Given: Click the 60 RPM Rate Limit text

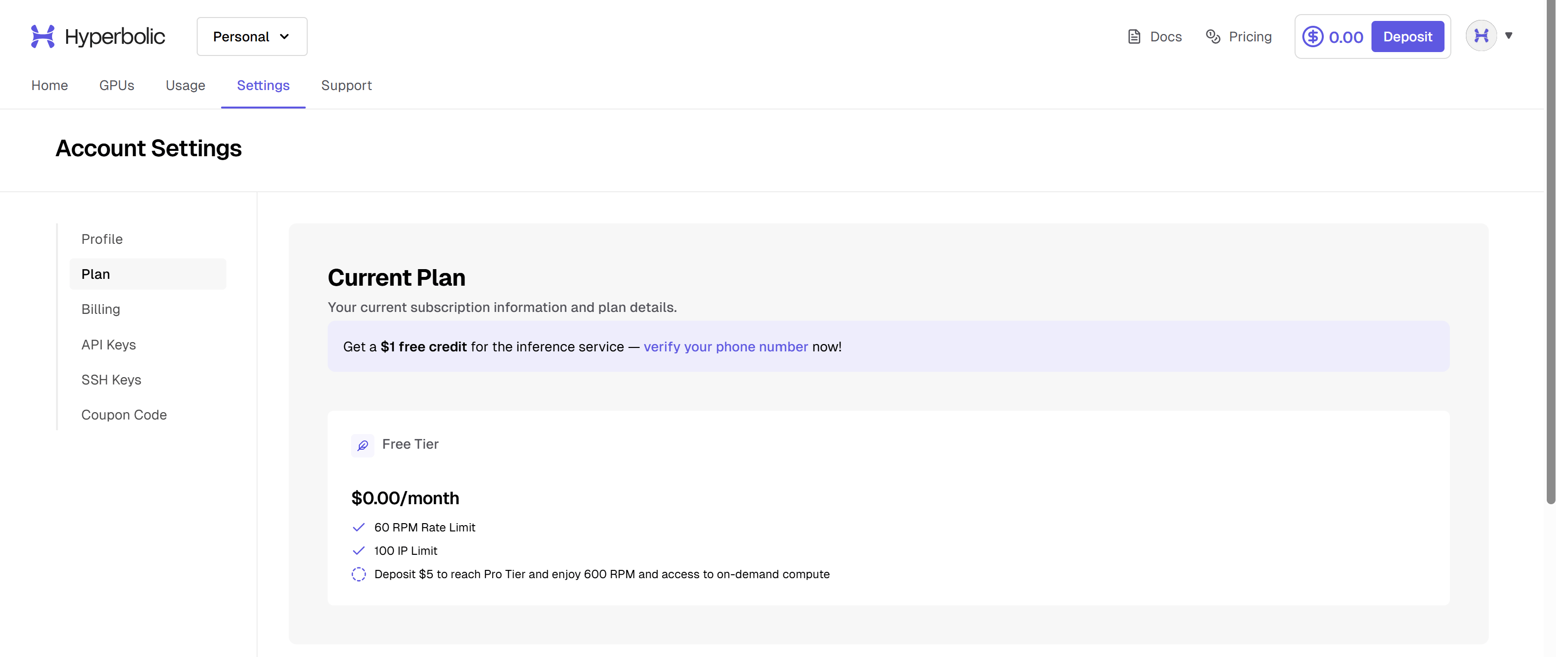Looking at the screenshot, I should pos(425,528).
